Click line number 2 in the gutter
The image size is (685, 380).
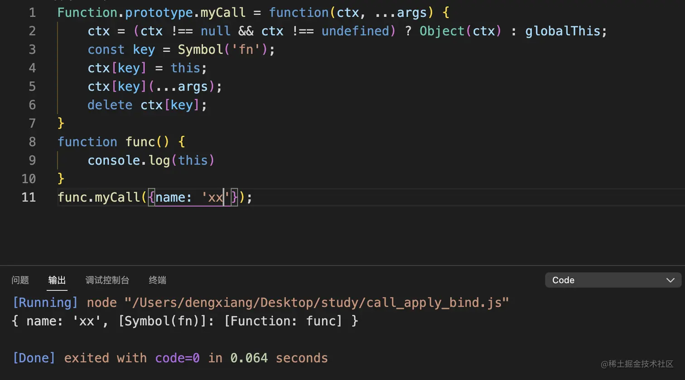click(x=32, y=31)
